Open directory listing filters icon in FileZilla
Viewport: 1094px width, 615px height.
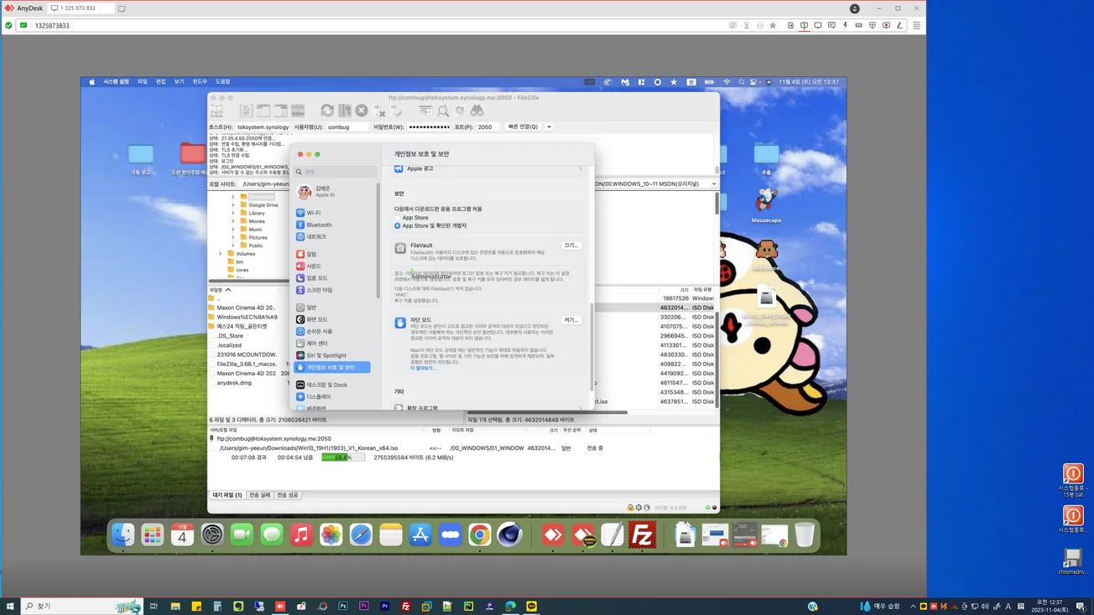coord(425,111)
